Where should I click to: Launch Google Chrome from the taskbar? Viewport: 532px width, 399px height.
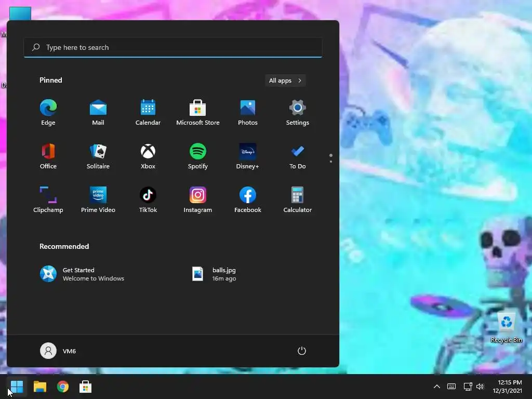[63, 387]
